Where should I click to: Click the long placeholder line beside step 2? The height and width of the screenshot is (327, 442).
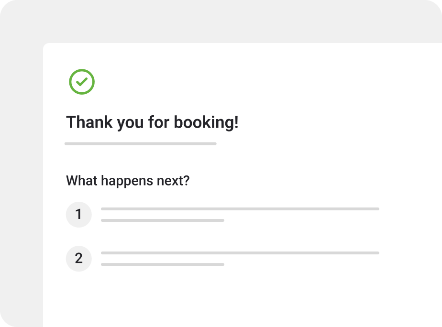240,253
